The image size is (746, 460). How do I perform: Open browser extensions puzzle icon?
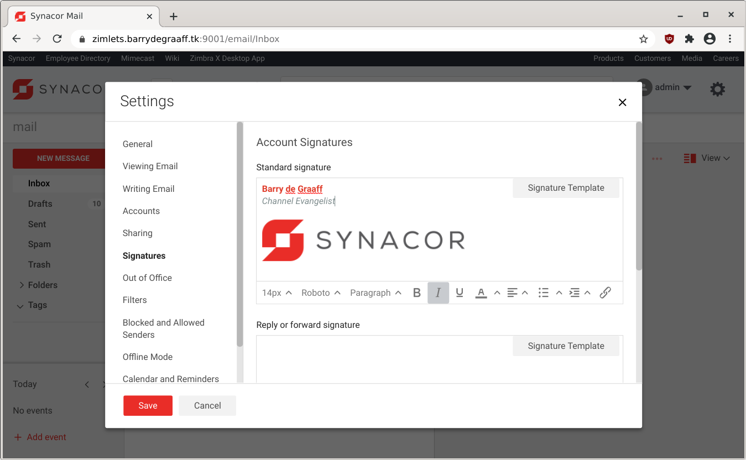click(x=689, y=39)
